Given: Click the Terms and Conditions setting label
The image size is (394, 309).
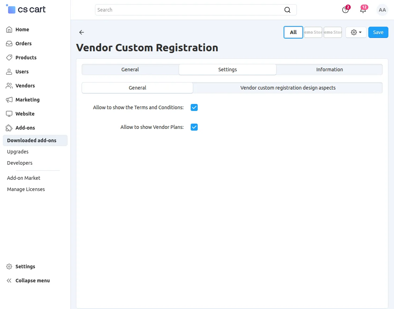Looking at the screenshot, I should point(138,107).
